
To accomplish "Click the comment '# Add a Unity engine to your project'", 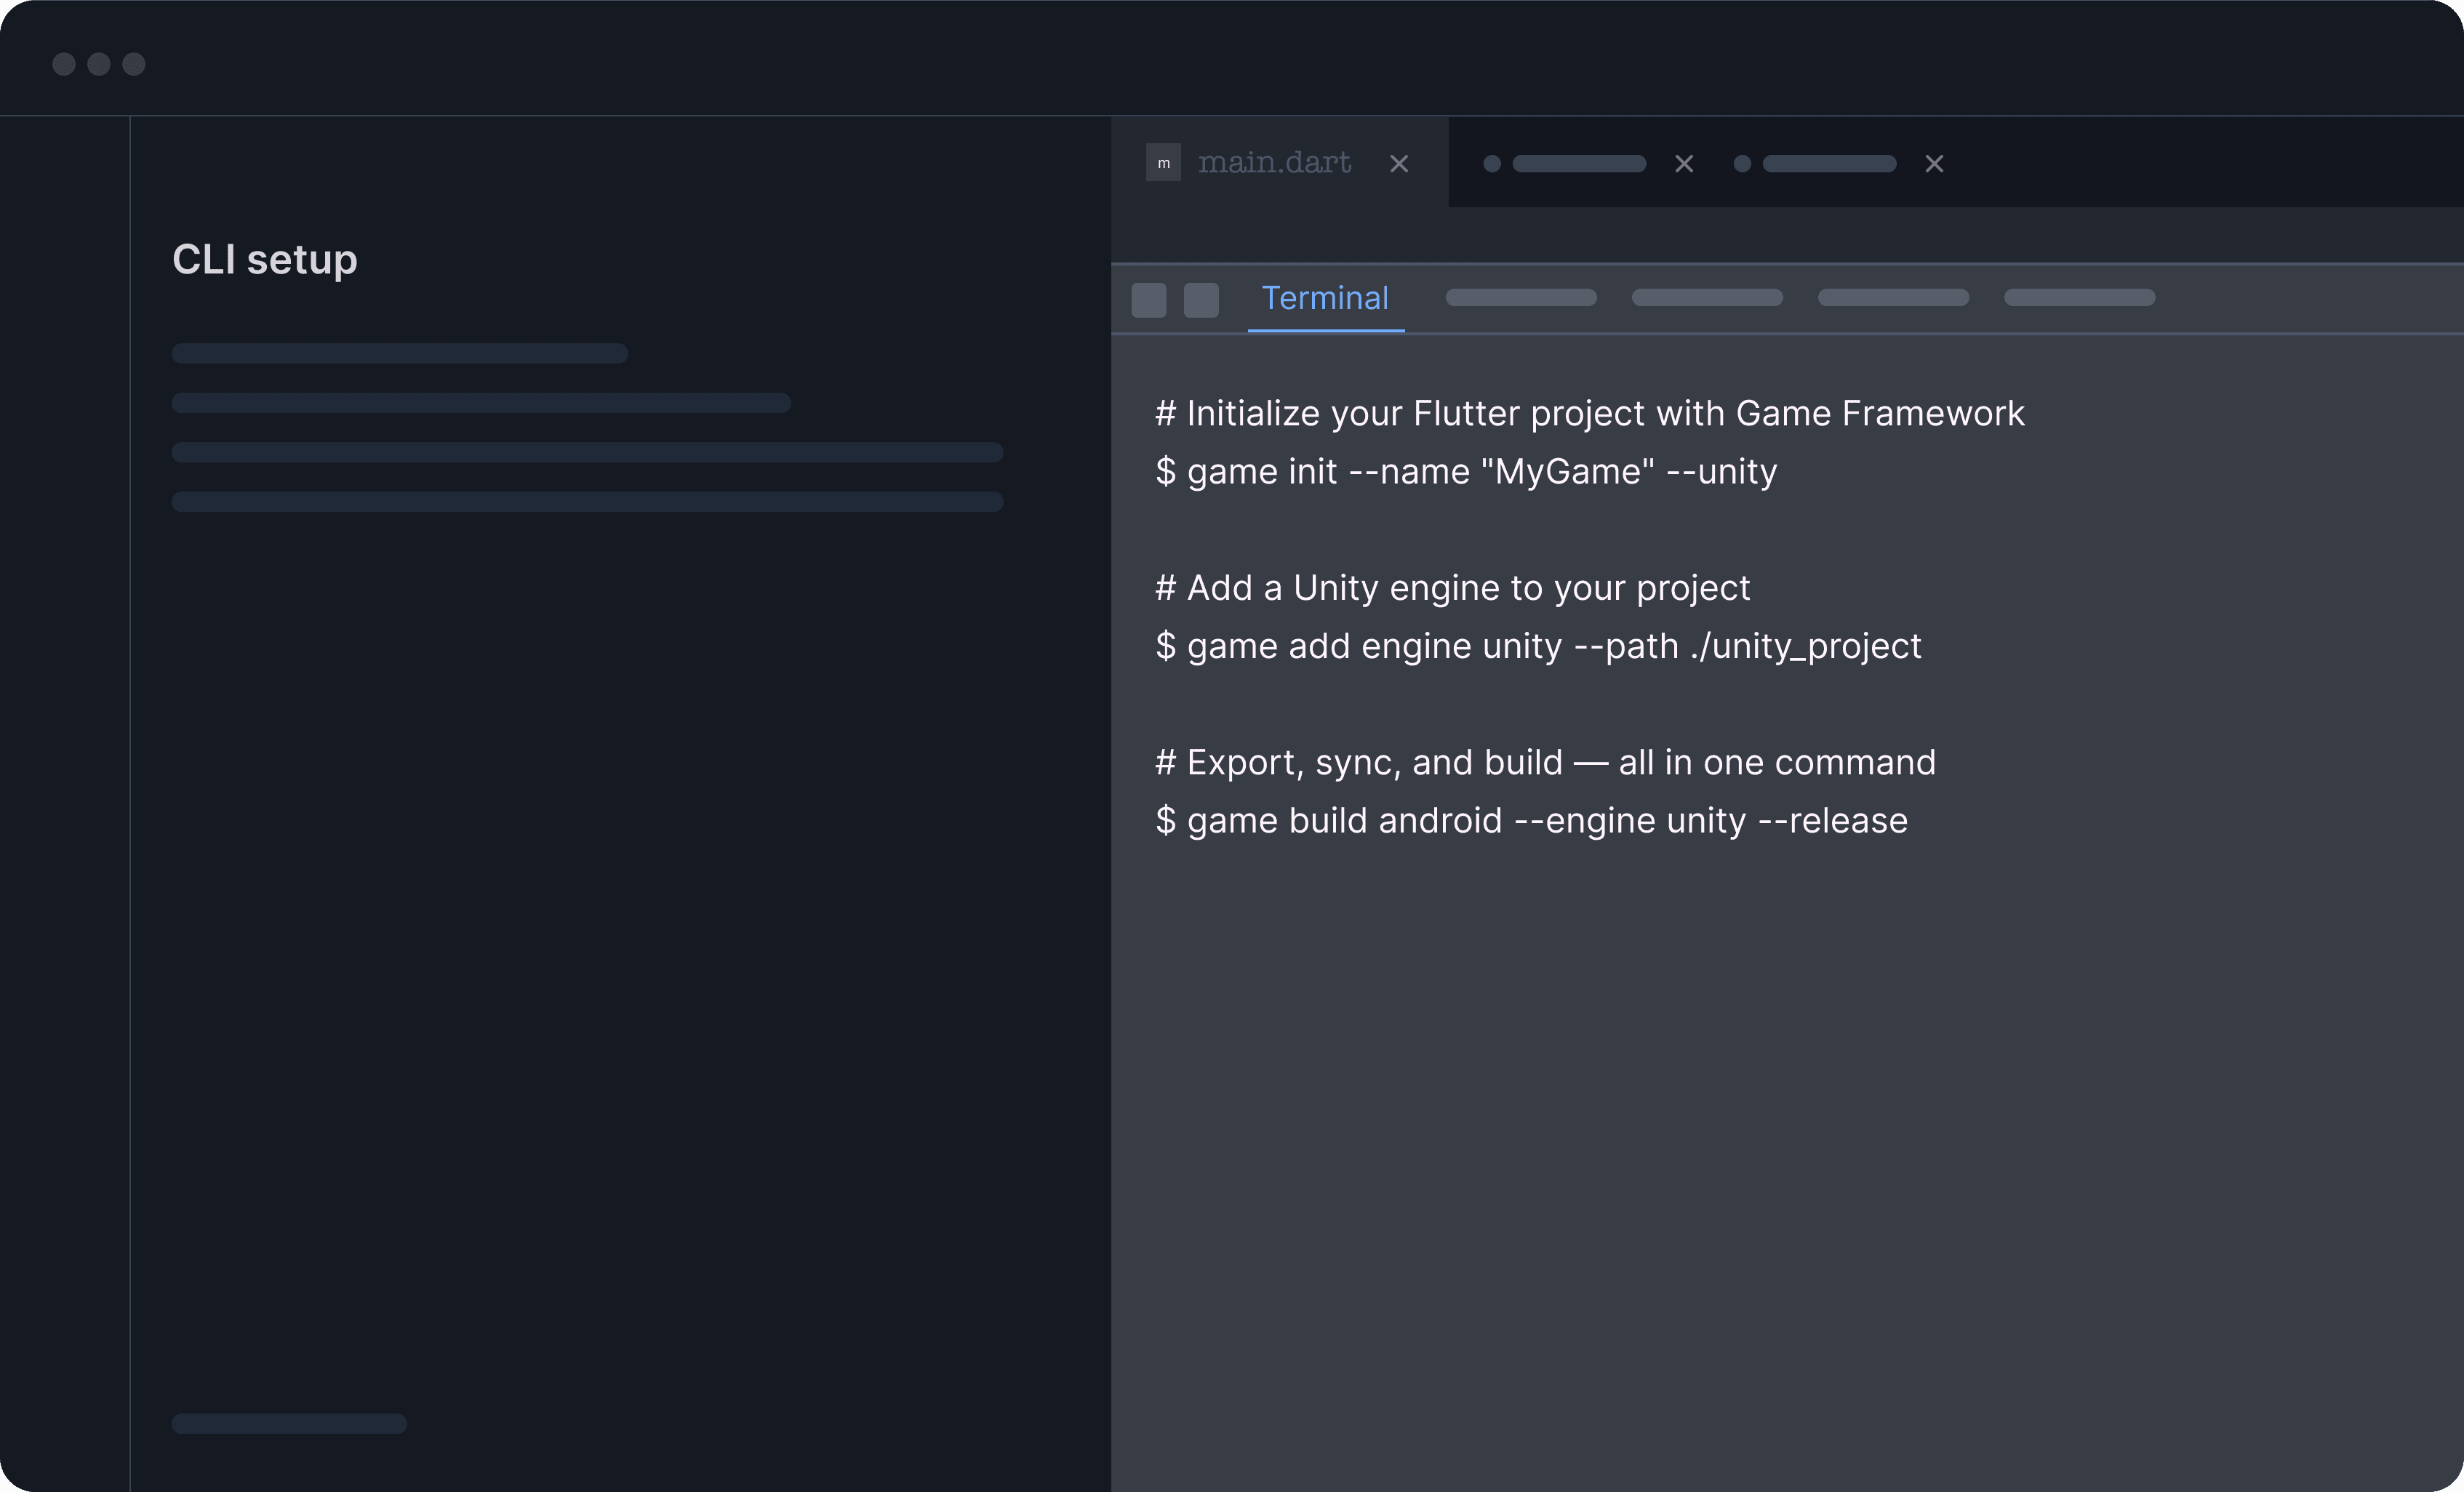I will click(1452, 588).
